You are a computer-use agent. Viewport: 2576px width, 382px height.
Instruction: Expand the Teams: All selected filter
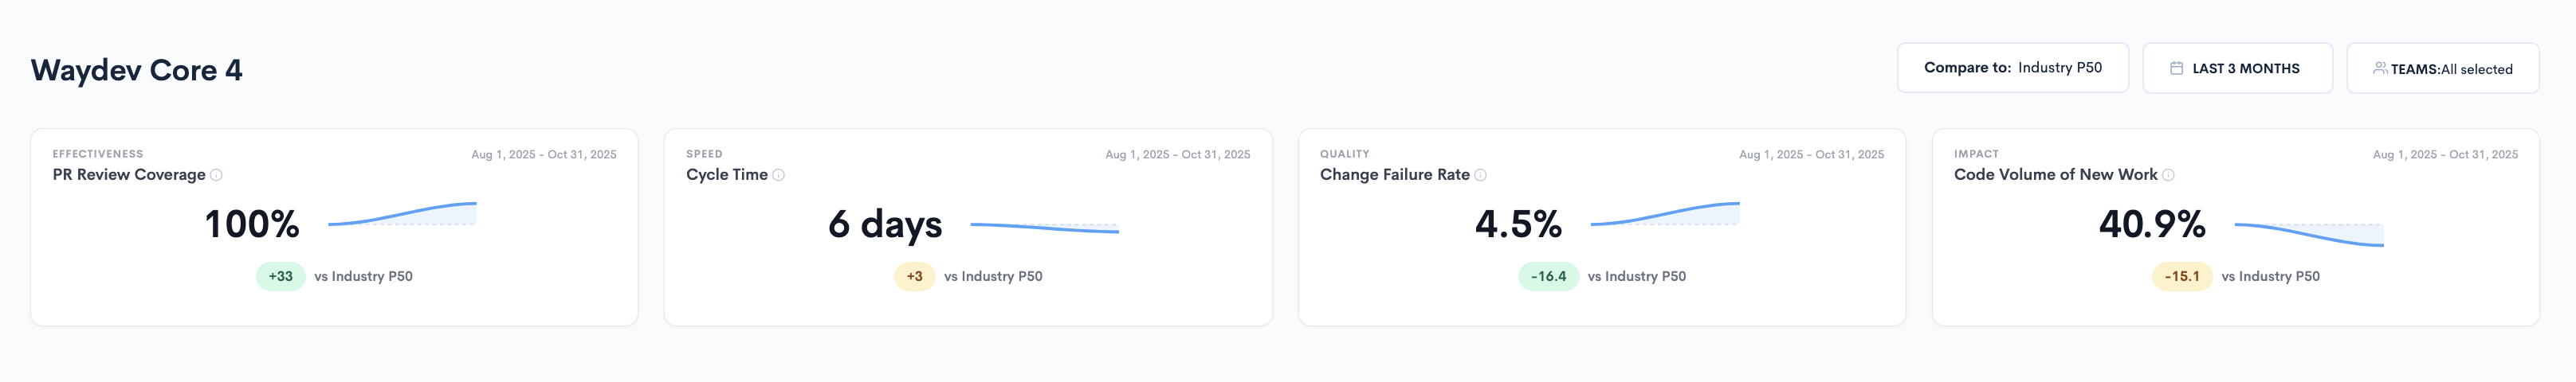(2442, 68)
